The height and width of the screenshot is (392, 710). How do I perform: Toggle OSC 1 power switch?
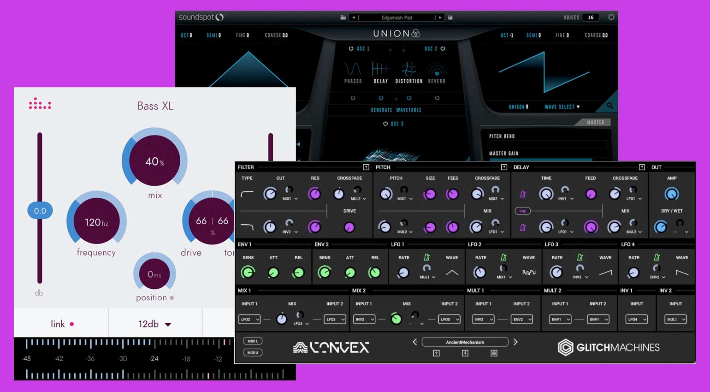tap(351, 48)
